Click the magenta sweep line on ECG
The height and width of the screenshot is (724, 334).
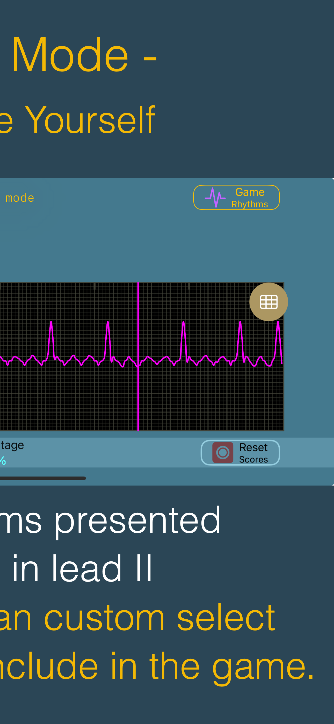click(x=138, y=356)
